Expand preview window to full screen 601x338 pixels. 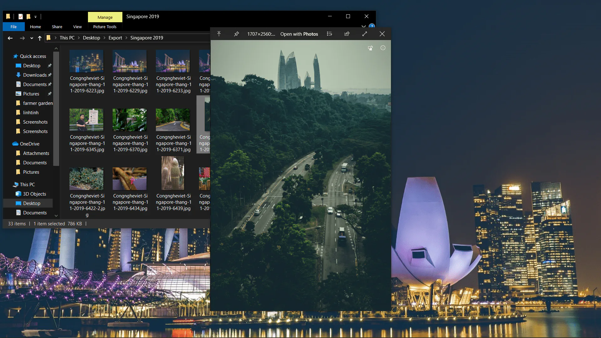point(365,34)
